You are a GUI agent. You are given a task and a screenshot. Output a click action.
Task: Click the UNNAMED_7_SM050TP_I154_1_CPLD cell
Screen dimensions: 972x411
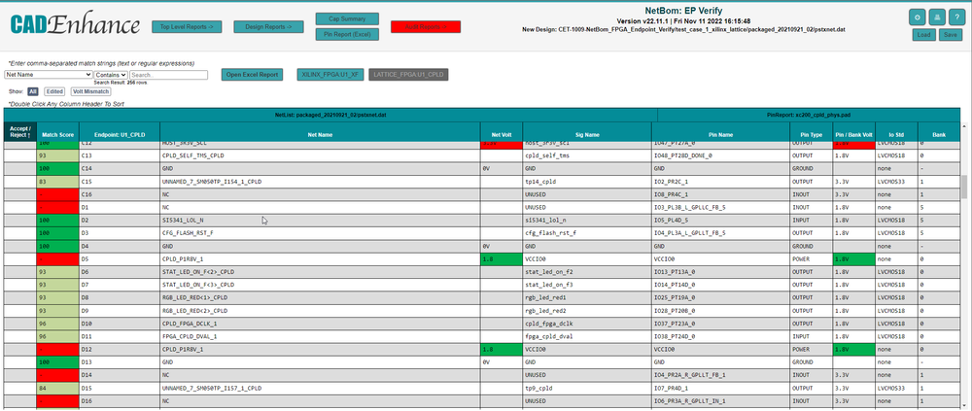pyautogui.click(x=320, y=182)
